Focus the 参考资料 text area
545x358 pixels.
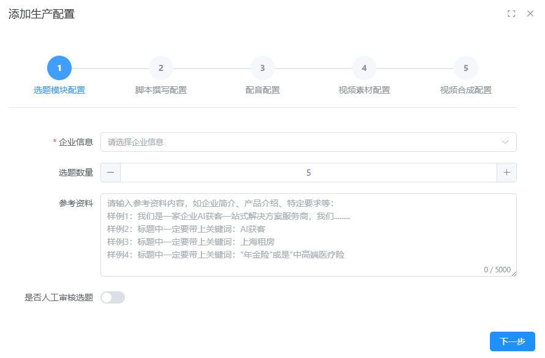308,235
